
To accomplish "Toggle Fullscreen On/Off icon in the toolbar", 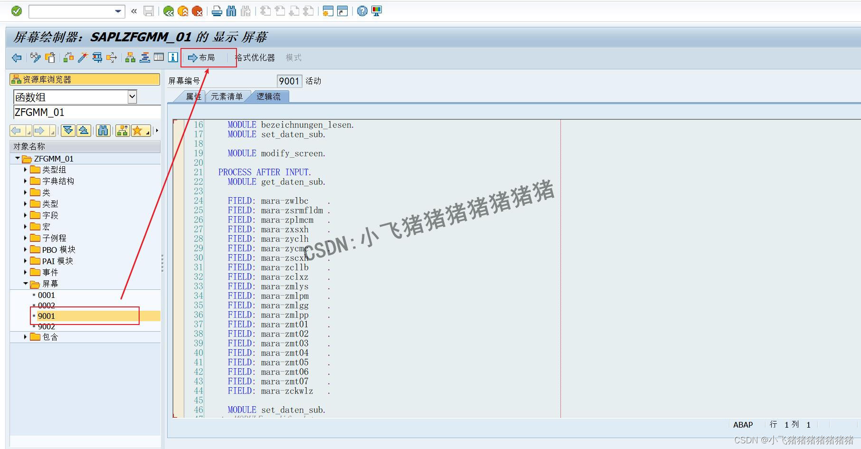I will pos(159,57).
